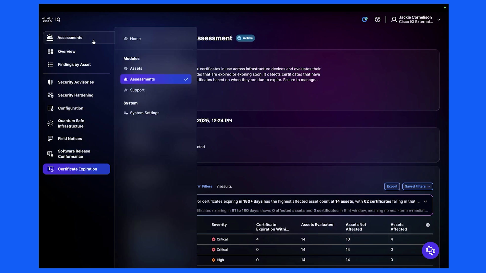The image size is (486, 273).
Task: Select Certificate Expiration in the sidebar
Action: pyautogui.click(x=76, y=169)
